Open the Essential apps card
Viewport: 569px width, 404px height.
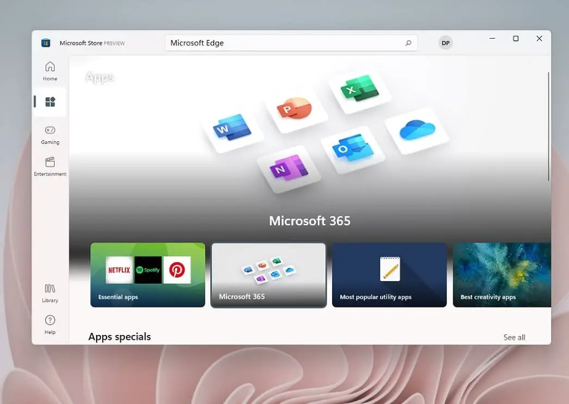tap(148, 275)
